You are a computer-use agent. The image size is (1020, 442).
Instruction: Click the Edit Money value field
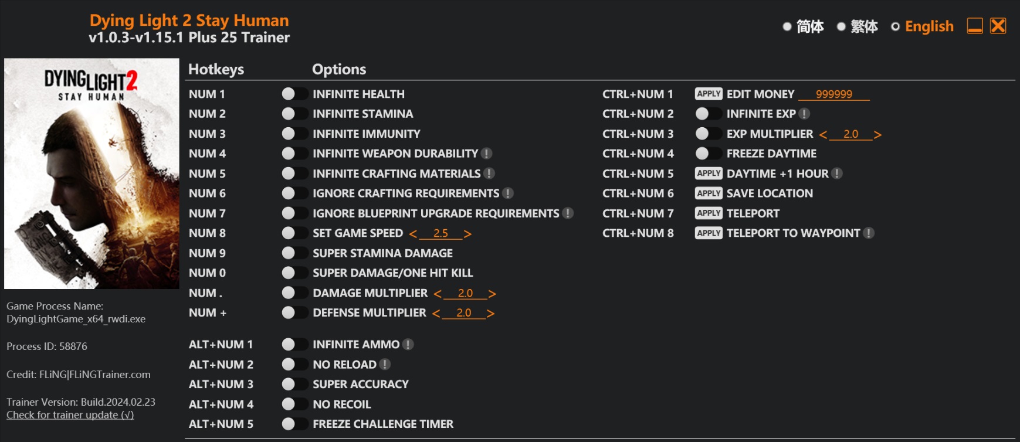834,94
